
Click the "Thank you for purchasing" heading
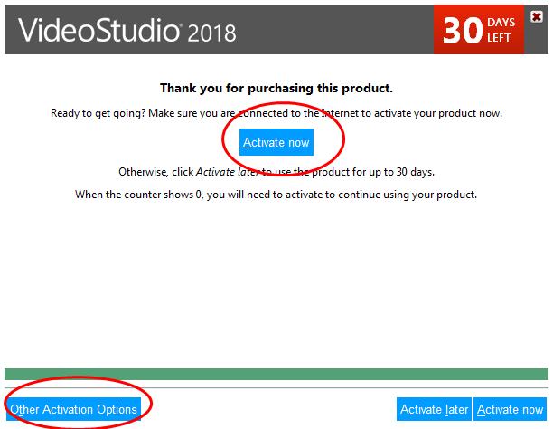276,89
